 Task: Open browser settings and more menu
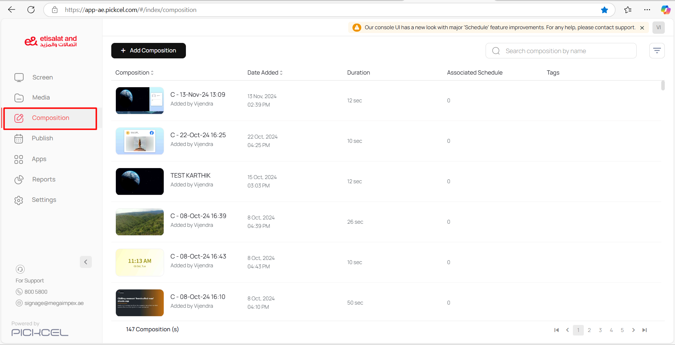647,10
